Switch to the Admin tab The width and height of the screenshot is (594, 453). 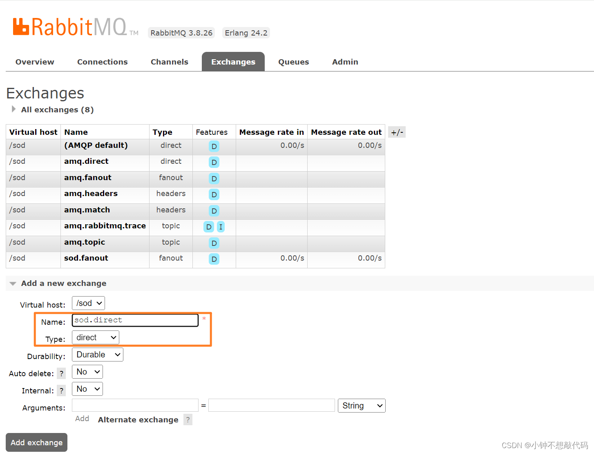345,62
